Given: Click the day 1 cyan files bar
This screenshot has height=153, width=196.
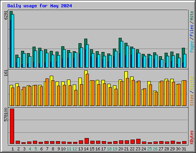Looking at the screenshot, I should tap(13, 41).
